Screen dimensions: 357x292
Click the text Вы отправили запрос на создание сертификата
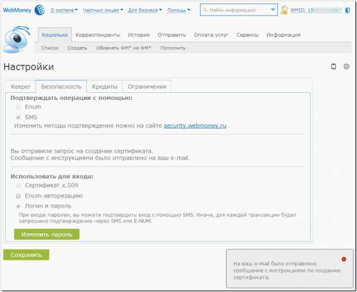(82, 151)
